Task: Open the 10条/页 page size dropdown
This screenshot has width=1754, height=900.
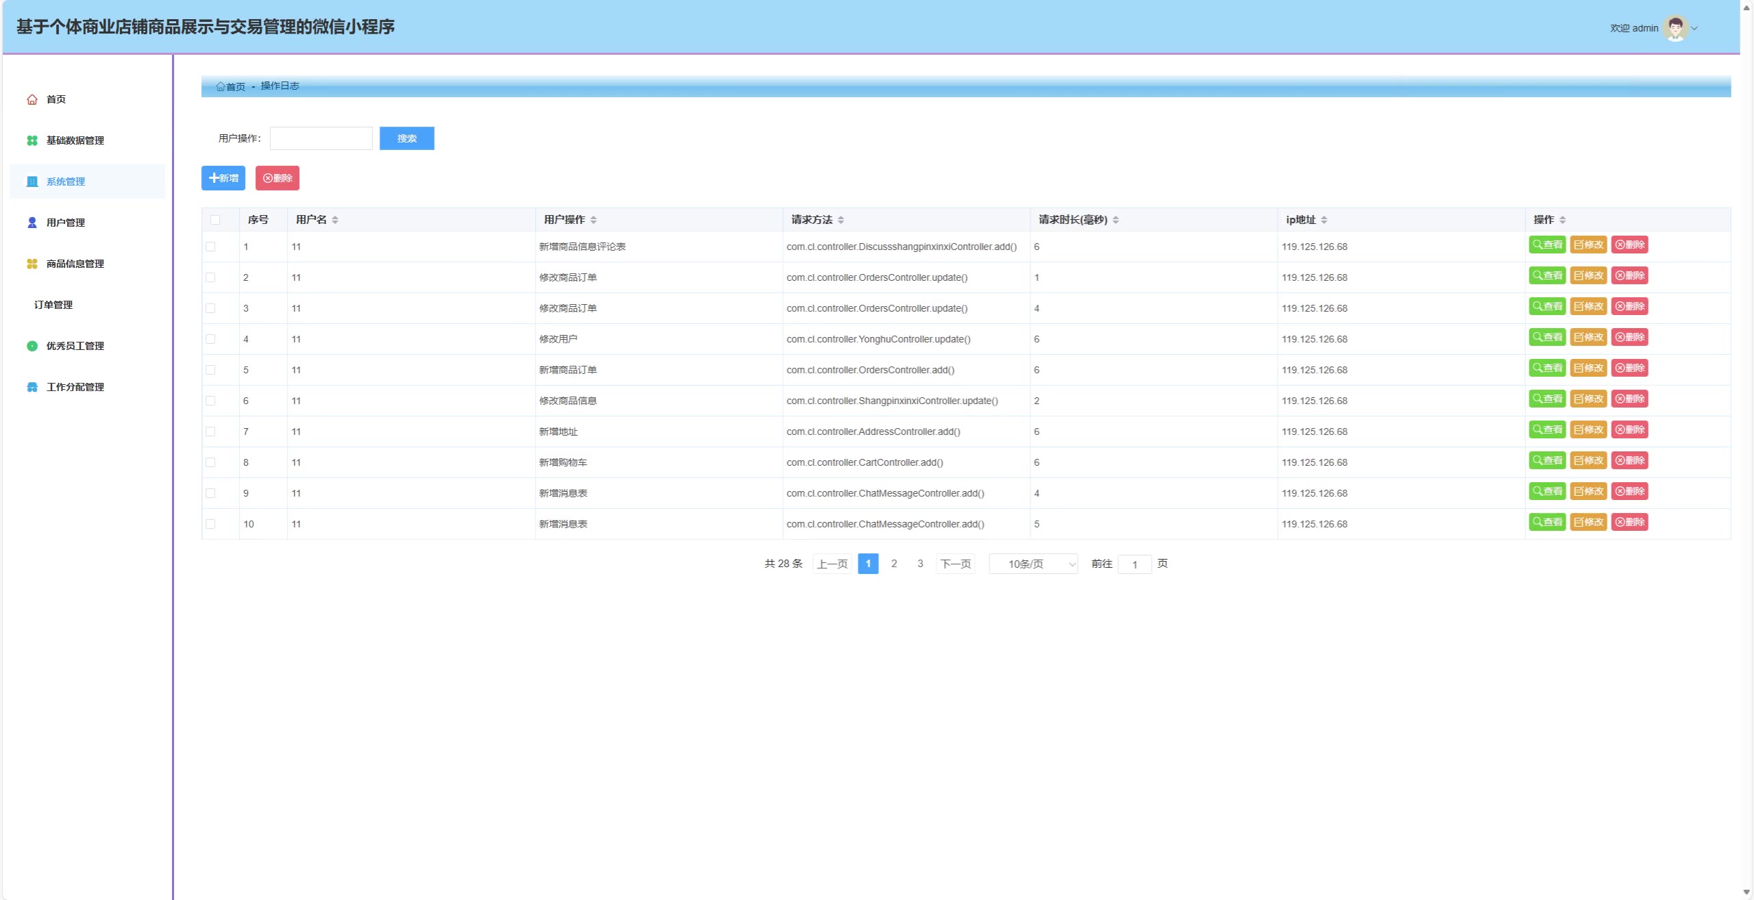Action: 1033,564
